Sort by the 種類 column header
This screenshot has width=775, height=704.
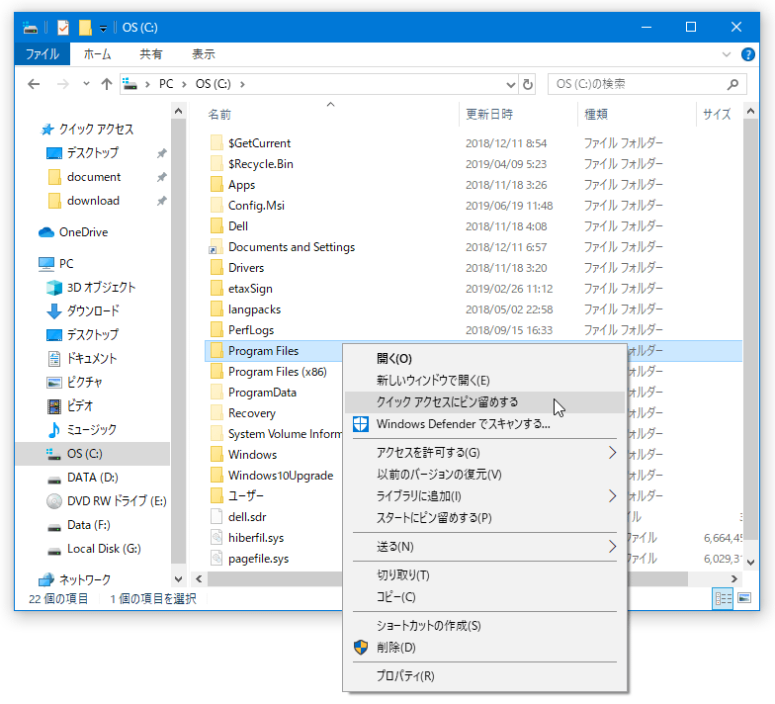596,115
